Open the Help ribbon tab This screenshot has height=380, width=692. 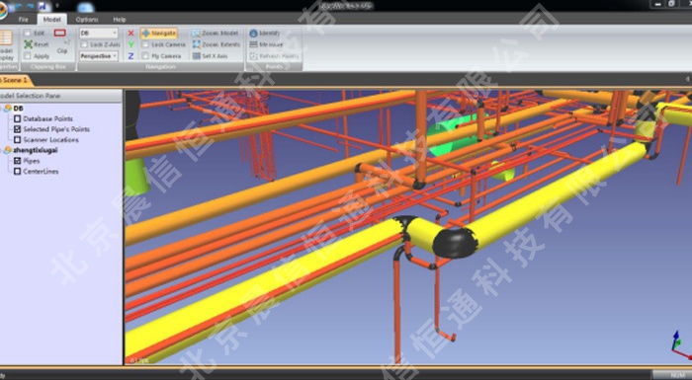tap(120, 20)
